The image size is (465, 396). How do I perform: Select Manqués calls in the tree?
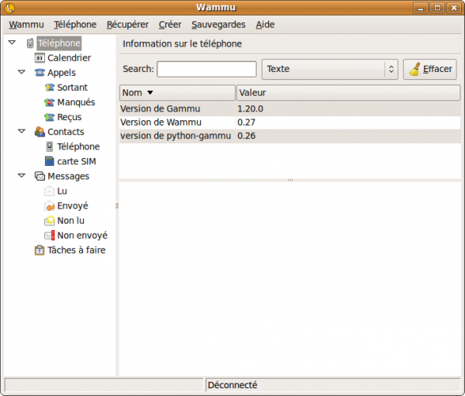(76, 102)
